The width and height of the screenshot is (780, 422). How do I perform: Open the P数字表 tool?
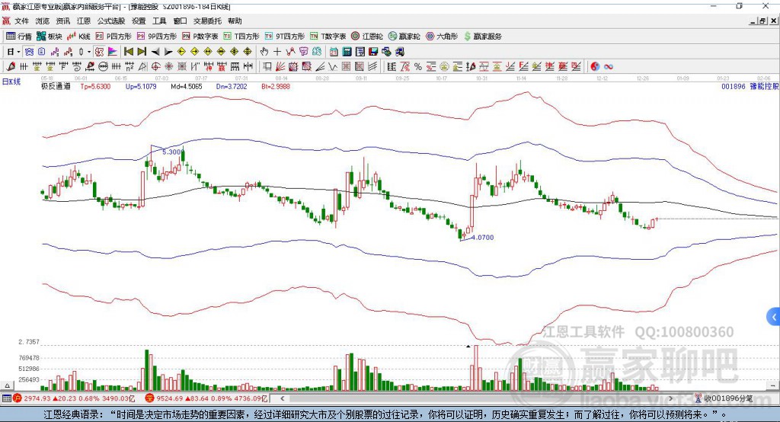coord(200,37)
